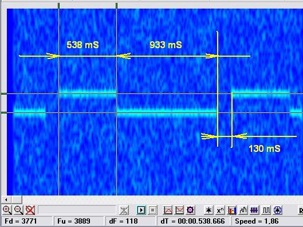Click the histogram bars icon
303x227 pixels.
[243, 210]
